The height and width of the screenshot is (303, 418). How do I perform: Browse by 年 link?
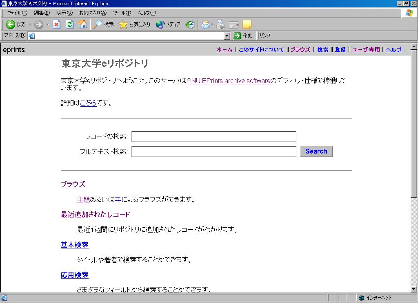point(118,200)
